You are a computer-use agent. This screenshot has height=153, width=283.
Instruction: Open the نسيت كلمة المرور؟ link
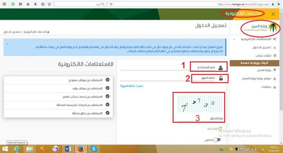[132, 86]
